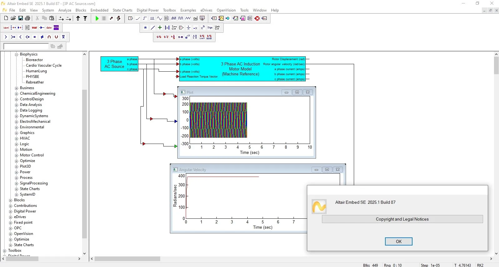Image resolution: width=499 pixels, height=267 pixels.
Task: Insert the date block
Action: [x=49, y=28]
